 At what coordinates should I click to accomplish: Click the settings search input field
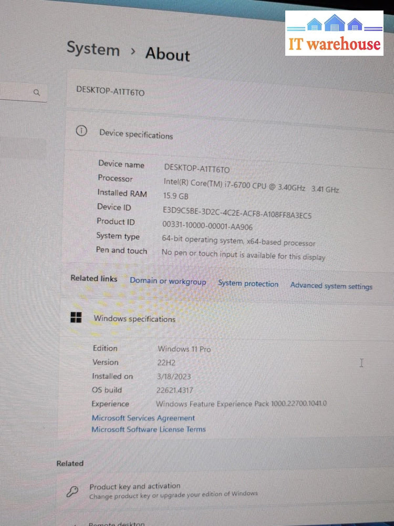(23, 92)
